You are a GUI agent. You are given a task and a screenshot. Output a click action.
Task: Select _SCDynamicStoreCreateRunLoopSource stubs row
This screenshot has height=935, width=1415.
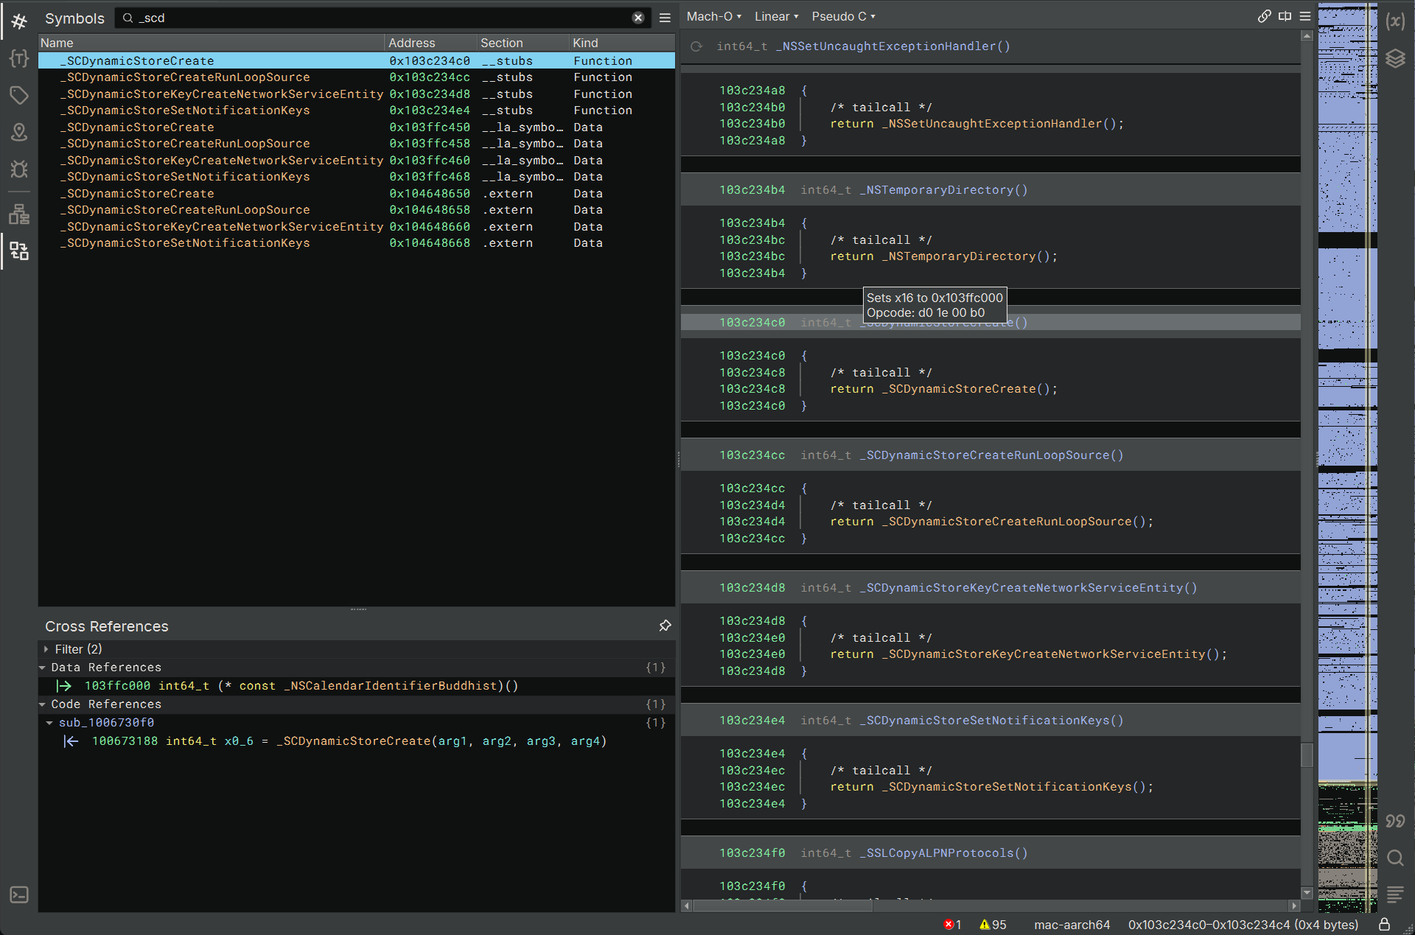click(188, 77)
